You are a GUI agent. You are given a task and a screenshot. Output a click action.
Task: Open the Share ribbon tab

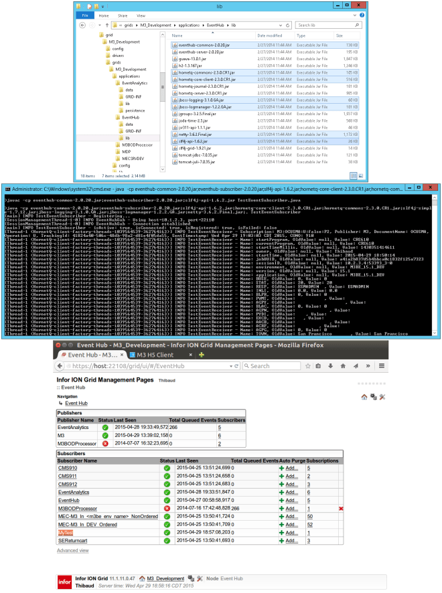[123, 15]
